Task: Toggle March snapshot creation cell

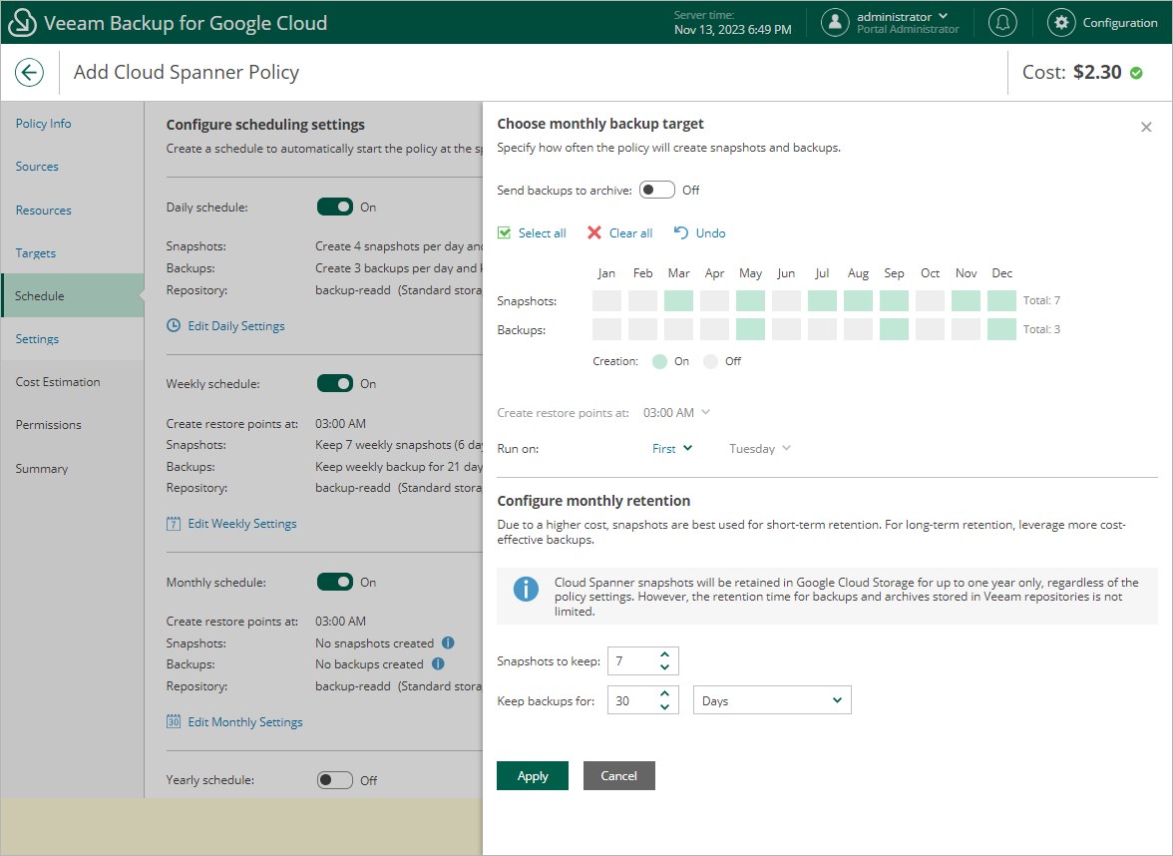Action: pos(678,301)
